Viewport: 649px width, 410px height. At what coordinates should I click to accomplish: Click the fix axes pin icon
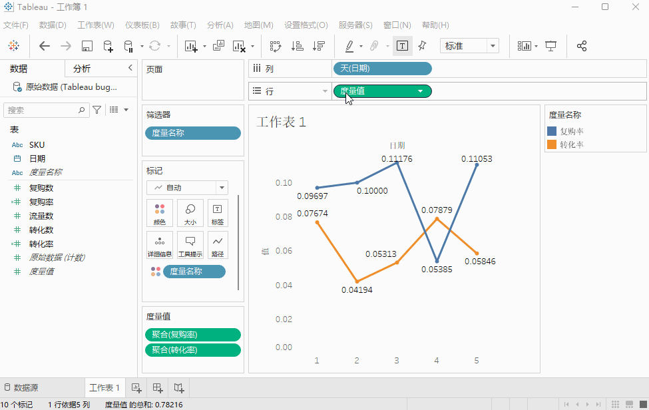(x=422, y=46)
